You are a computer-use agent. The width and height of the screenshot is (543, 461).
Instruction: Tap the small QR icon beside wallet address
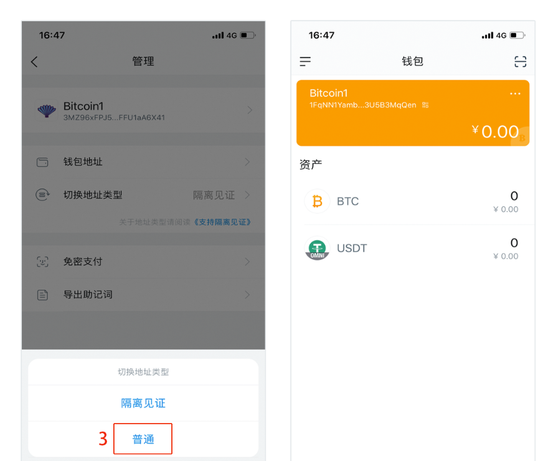pos(425,105)
